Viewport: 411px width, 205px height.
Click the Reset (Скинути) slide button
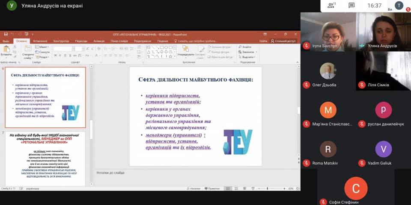coord(42,52)
